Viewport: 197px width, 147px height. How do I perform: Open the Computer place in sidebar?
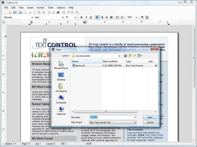pyautogui.click(x=61, y=100)
